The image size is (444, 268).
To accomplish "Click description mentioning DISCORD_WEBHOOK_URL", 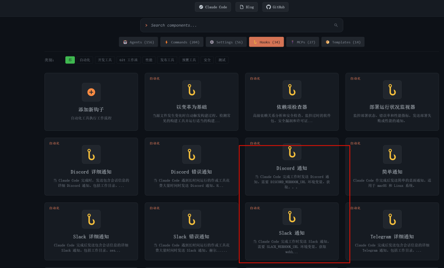I will coord(291,182).
